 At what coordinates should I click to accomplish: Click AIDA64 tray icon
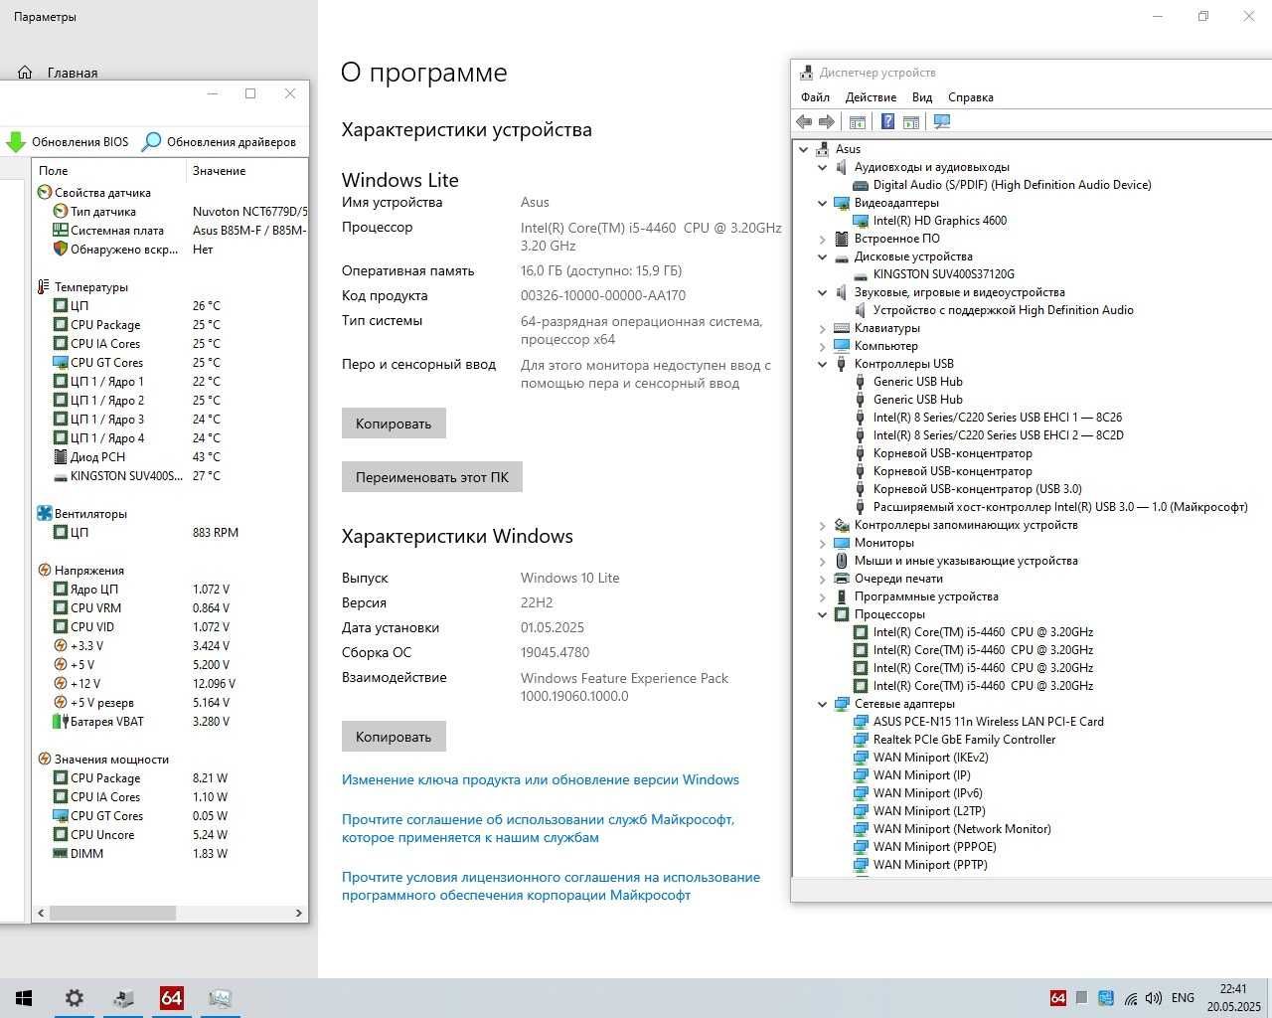(x=1058, y=998)
